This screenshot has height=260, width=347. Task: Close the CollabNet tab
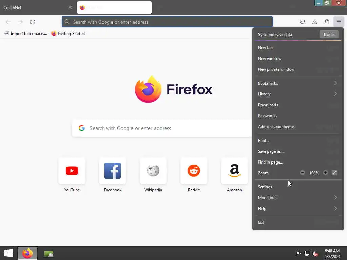[70, 7]
